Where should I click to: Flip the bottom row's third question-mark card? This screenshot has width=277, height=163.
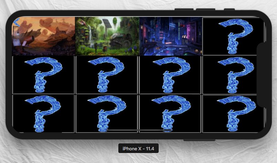coord(170,113)
